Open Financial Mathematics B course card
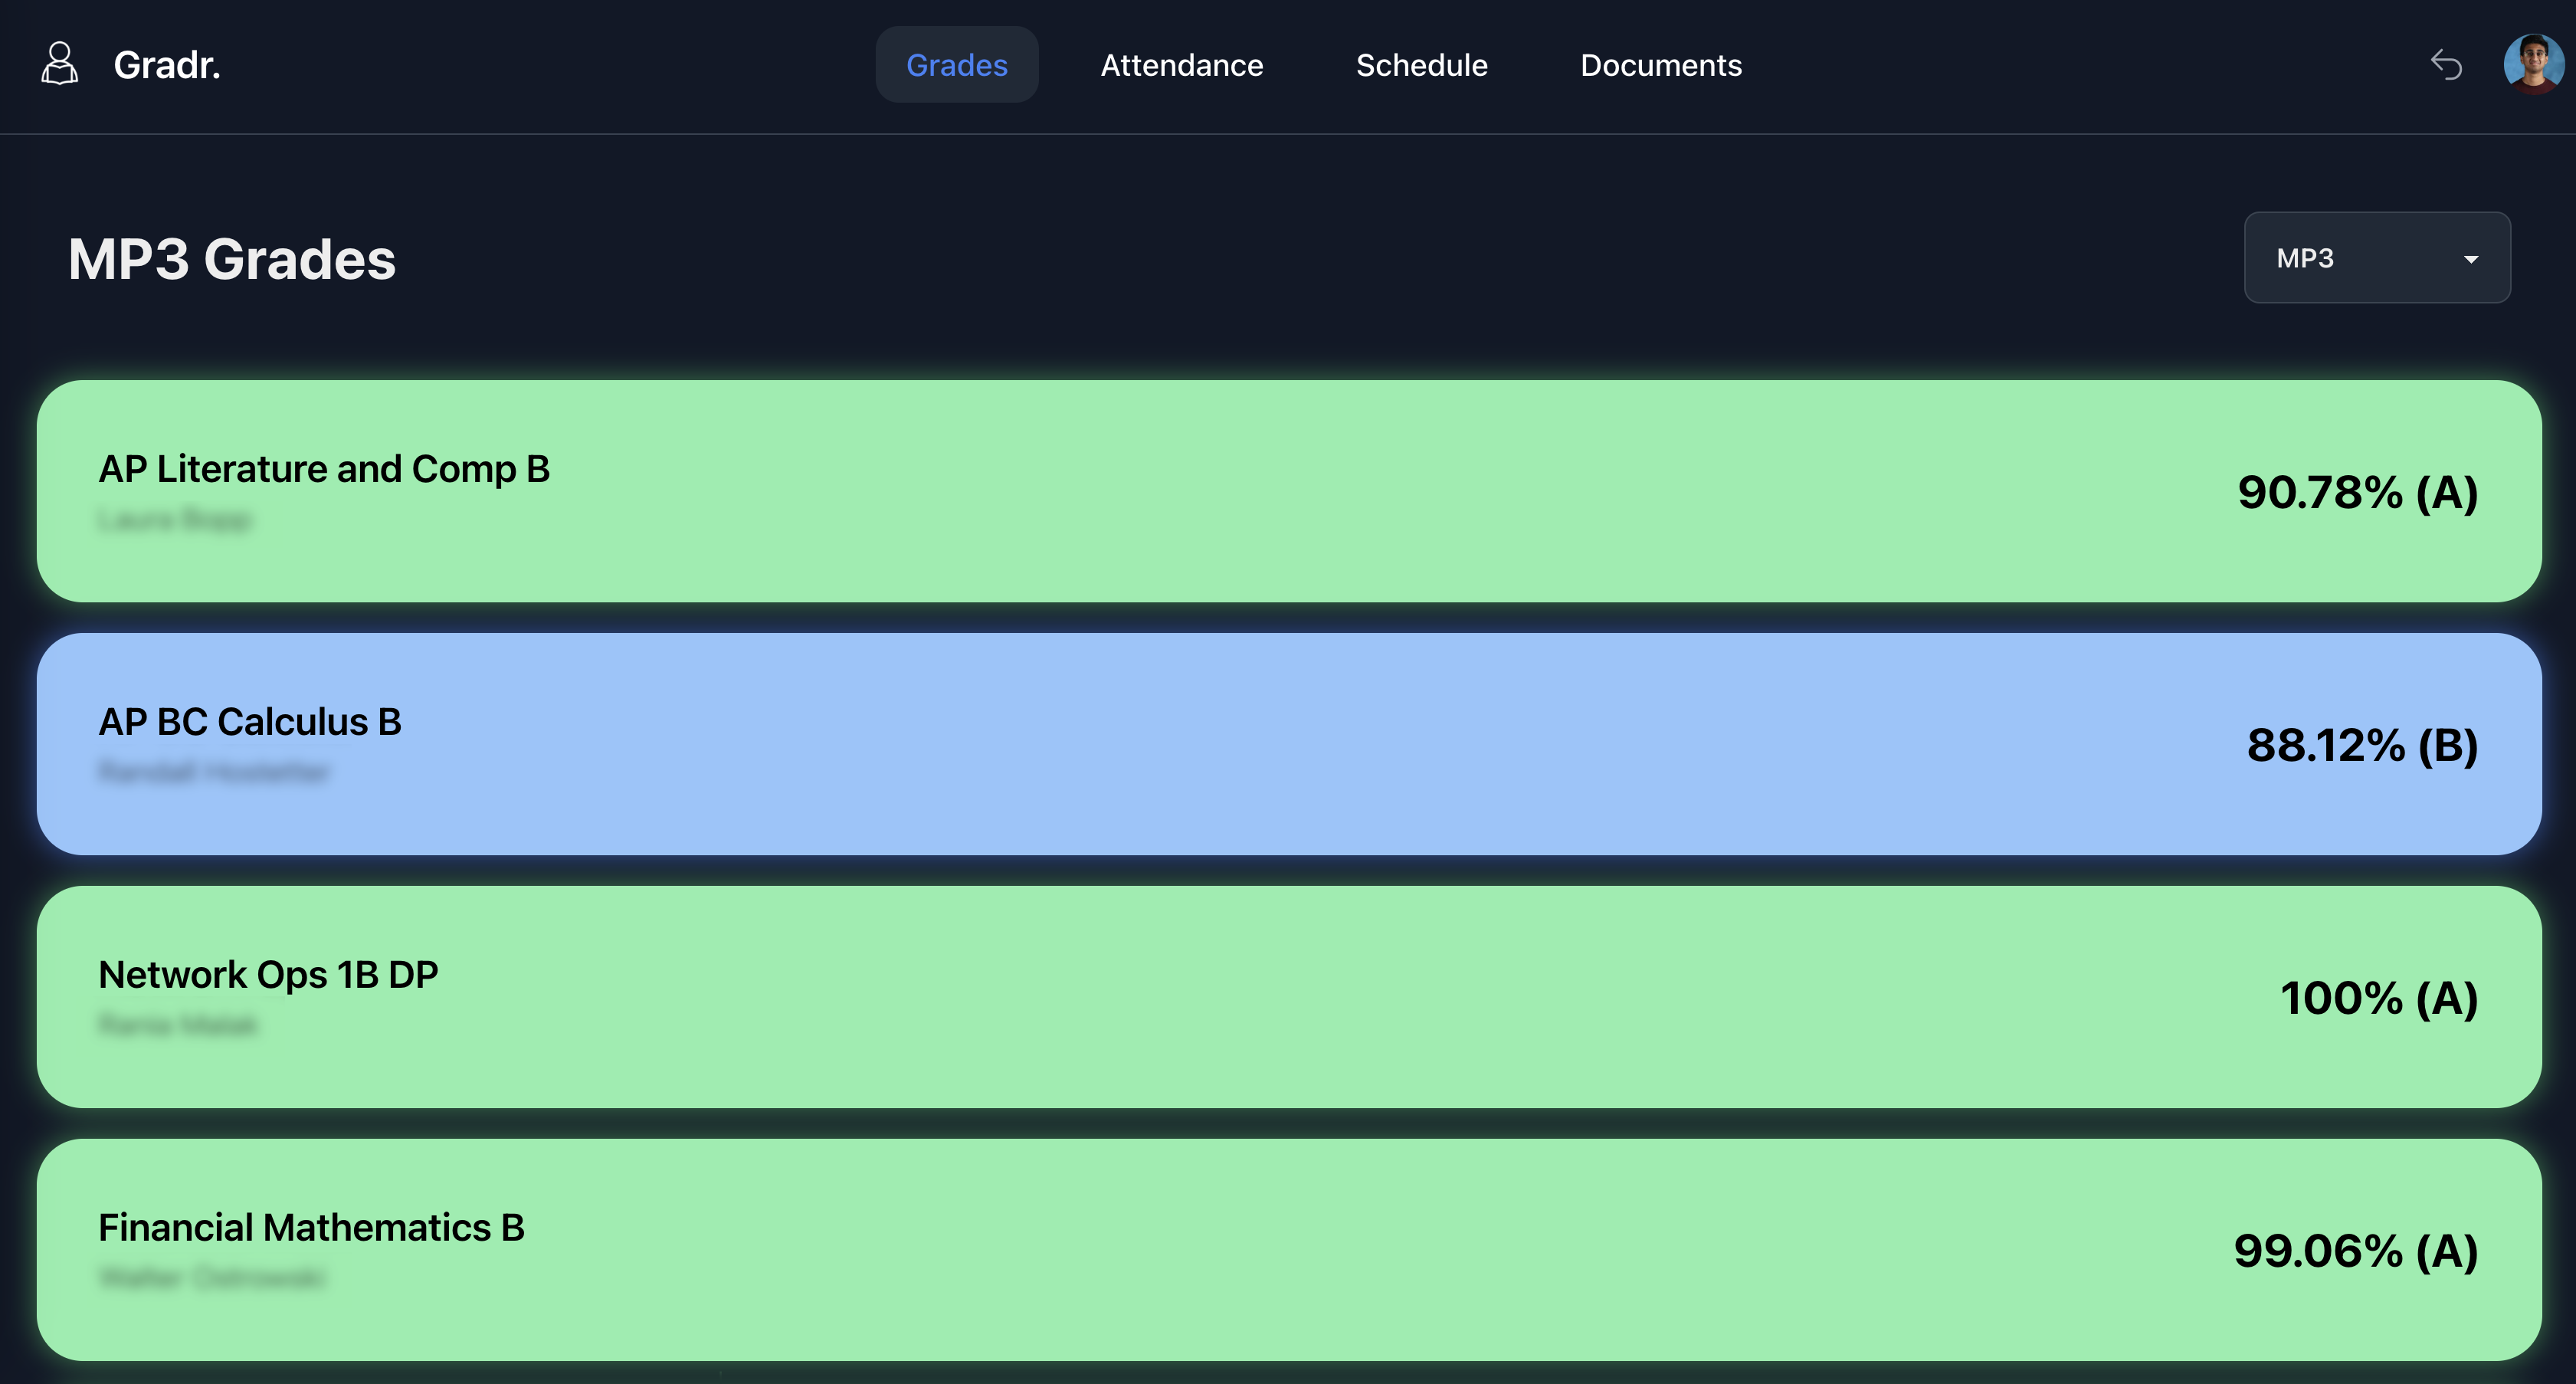 coord(1288,1249)
